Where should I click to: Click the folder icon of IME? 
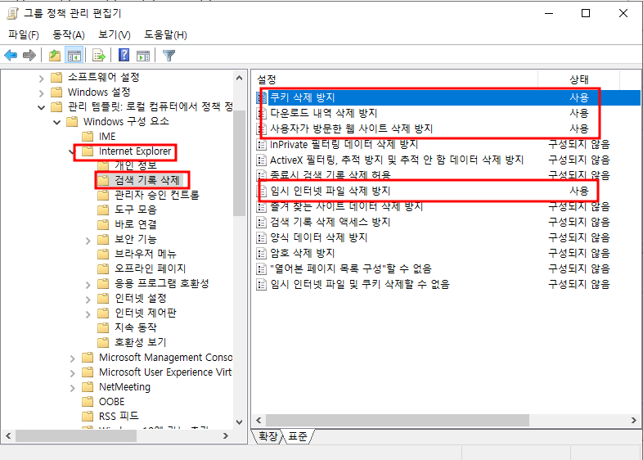click(88, 136)
